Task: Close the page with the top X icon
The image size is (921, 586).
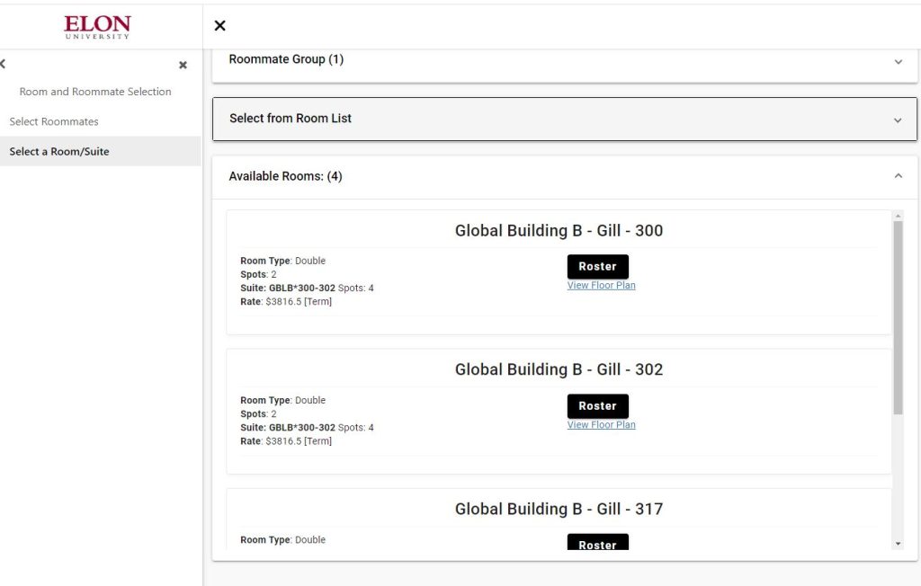Action: 219,26
